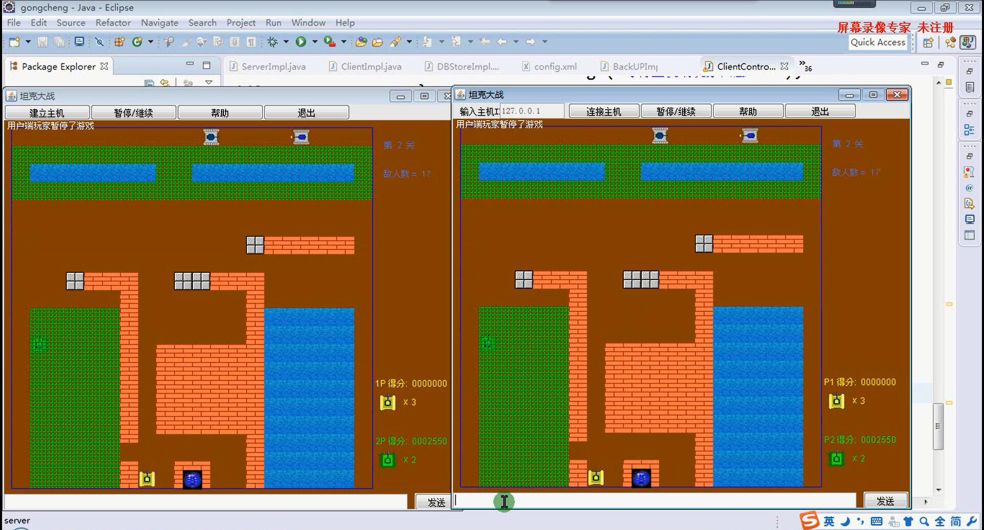Image resolution: width=984 pixels, height=530 pixels.
Task: Expand the New Java Class dropdown
Action: pos(150,42)
